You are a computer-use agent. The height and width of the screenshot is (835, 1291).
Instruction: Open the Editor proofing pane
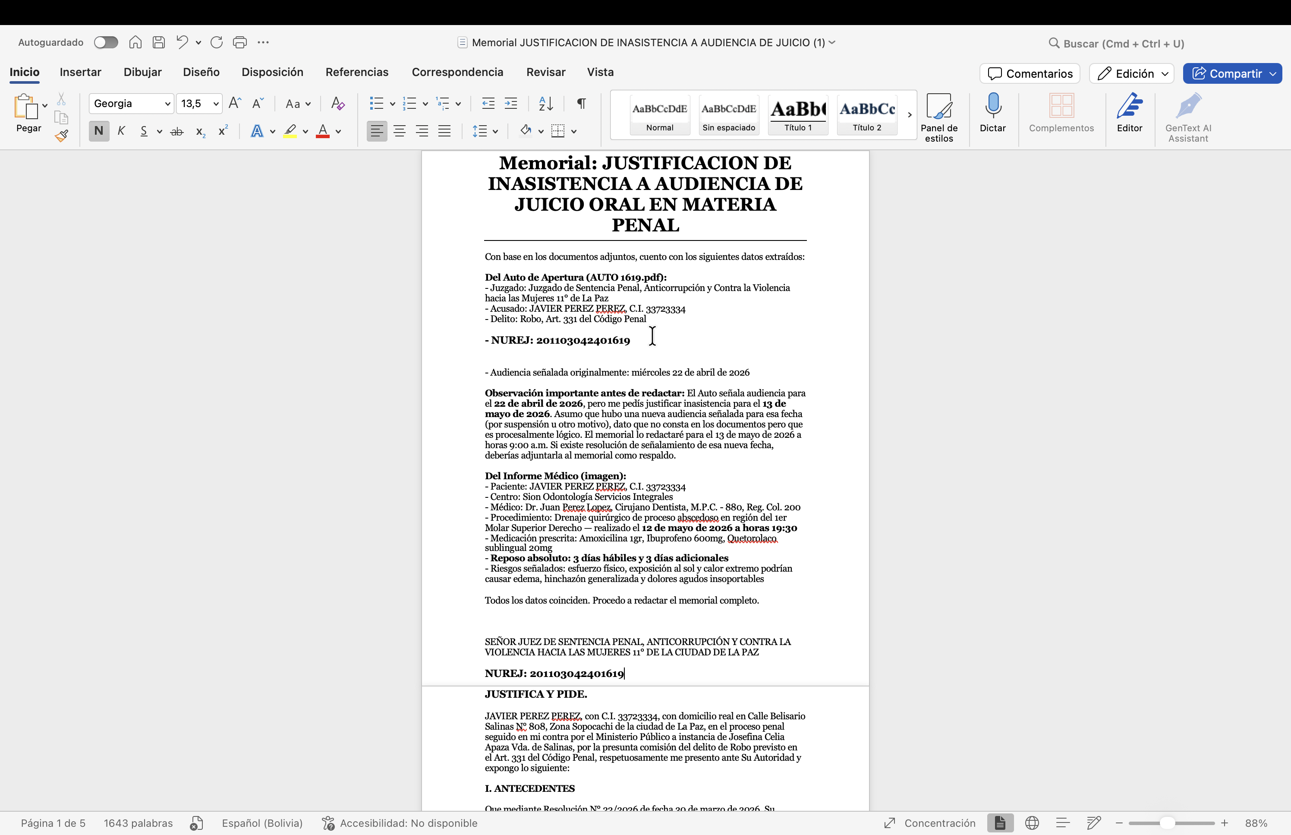(1130, 113)
